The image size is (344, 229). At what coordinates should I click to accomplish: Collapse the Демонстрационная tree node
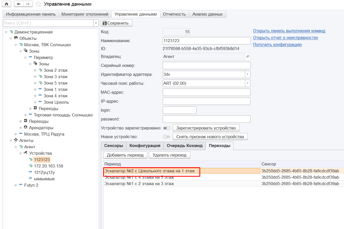(x=6, y=32)
